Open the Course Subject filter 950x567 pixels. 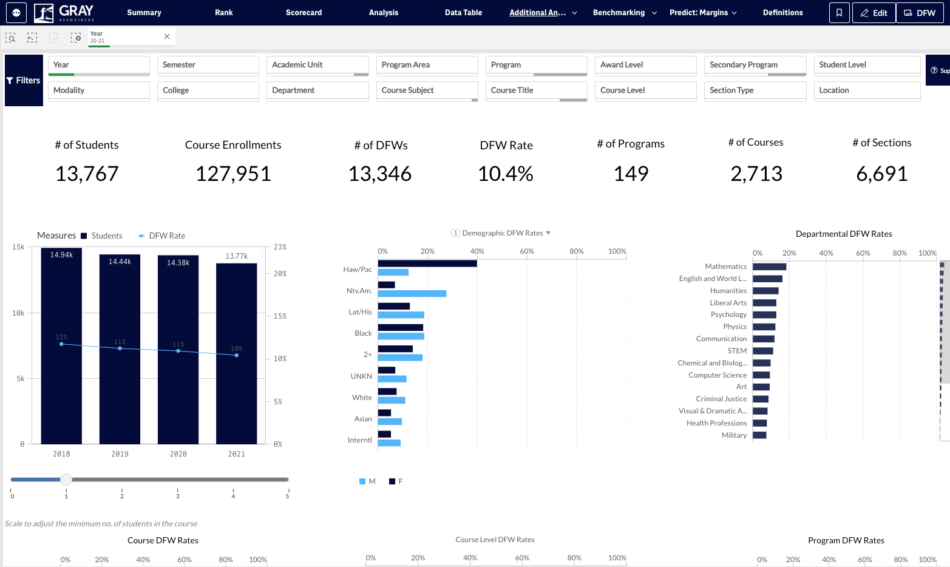(x=427, y=91)
